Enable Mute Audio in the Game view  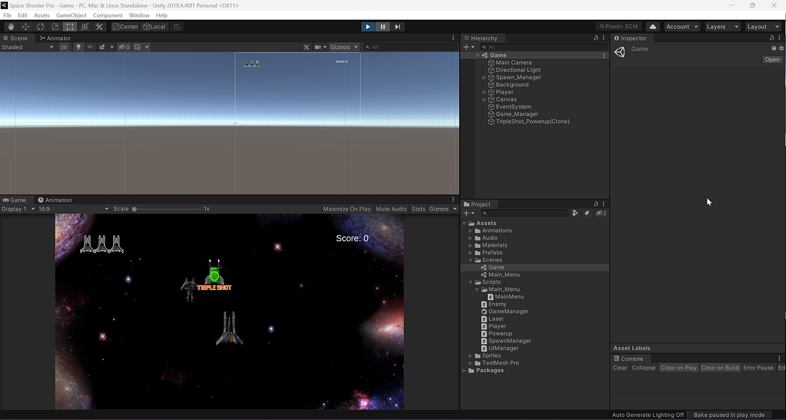[x=391, y=209]
